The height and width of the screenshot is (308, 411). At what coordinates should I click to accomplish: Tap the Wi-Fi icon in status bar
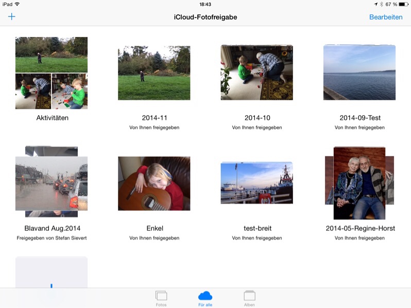[17, 4]
